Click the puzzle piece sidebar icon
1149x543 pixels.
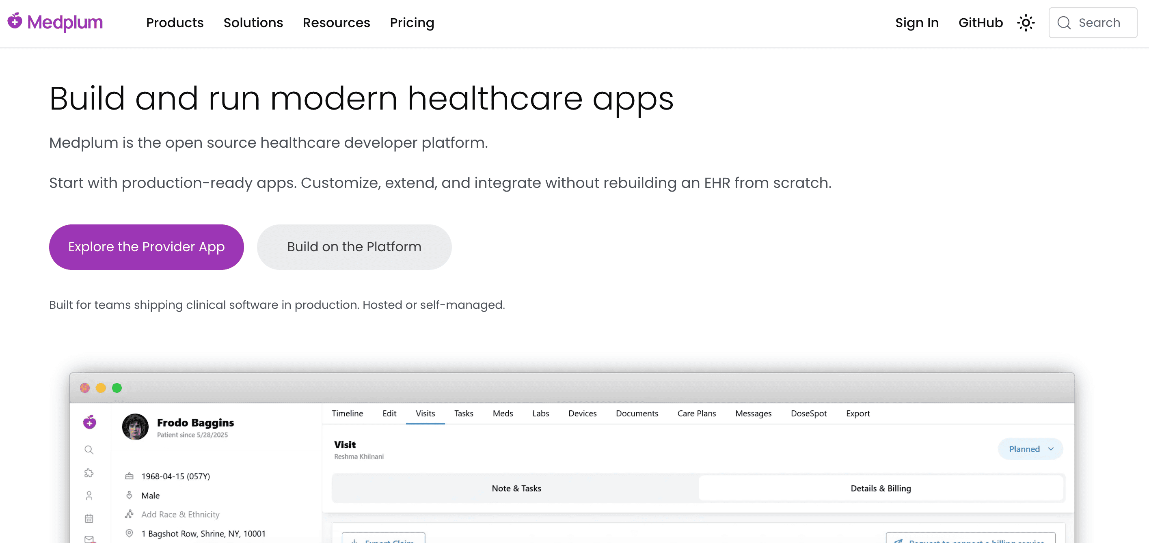pos(89,473)
